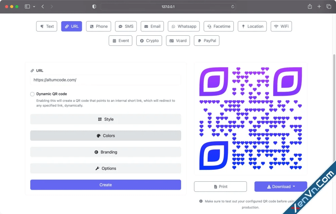Click the Event QR code type
336x214 pixels.
[x=120, y=40]
